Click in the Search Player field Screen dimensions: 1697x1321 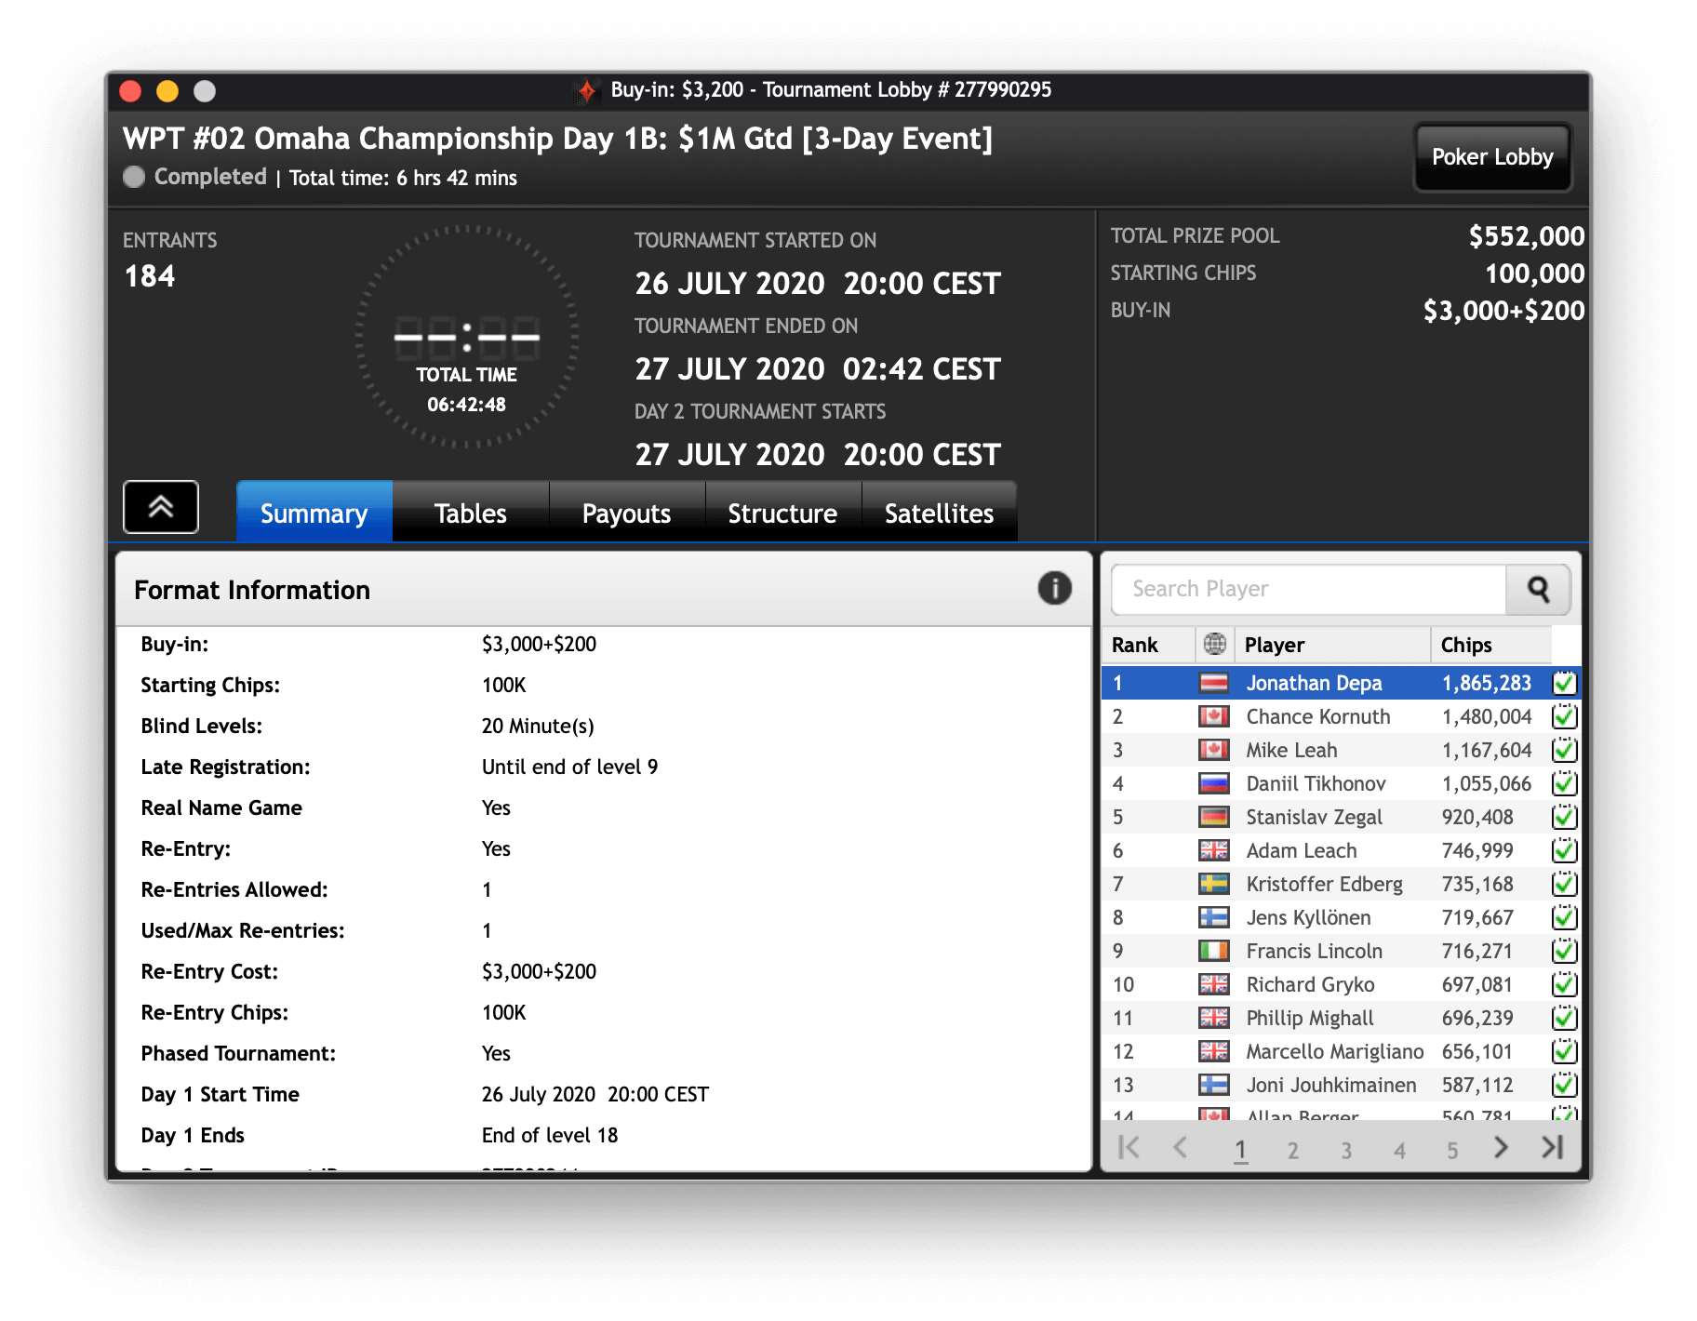pos(1307,590)
